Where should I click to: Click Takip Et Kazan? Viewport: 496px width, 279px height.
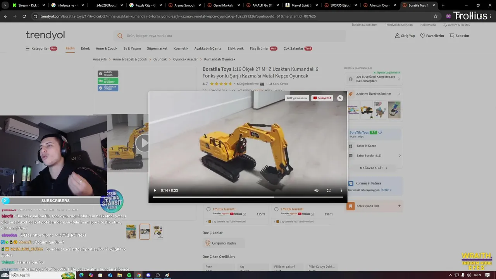pos(366,146)
